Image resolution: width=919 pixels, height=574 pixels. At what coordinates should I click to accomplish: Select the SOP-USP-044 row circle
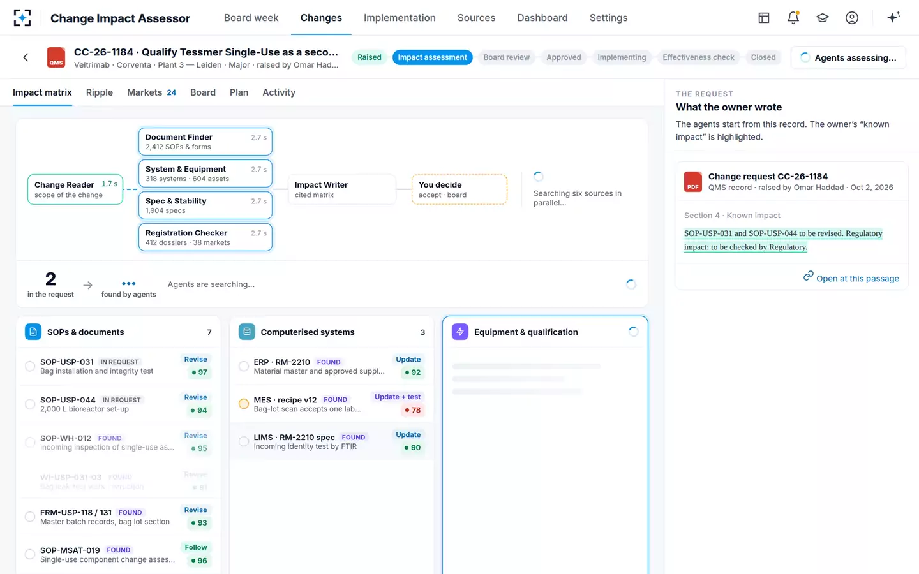pyautogui.click(x=30, y=404)
